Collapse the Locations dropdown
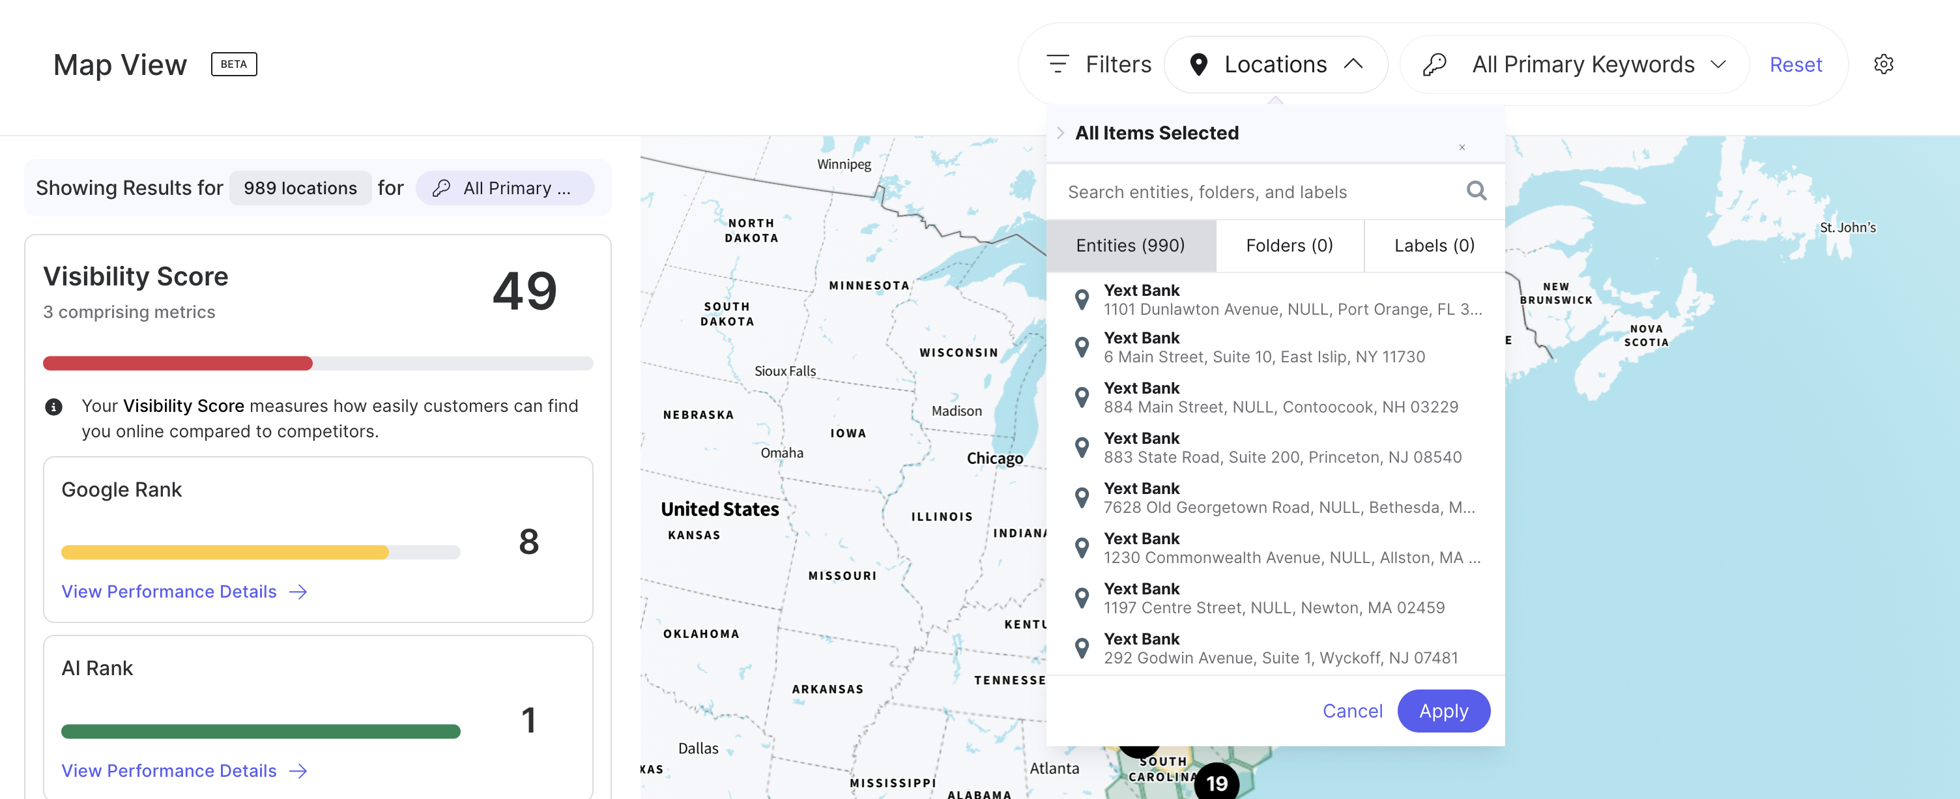This screenshot has width=1960, height=799. [1353, 64]
